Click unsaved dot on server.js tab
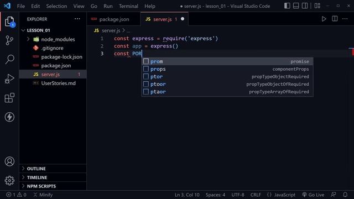The image size is (354, 199). point(183,19)
